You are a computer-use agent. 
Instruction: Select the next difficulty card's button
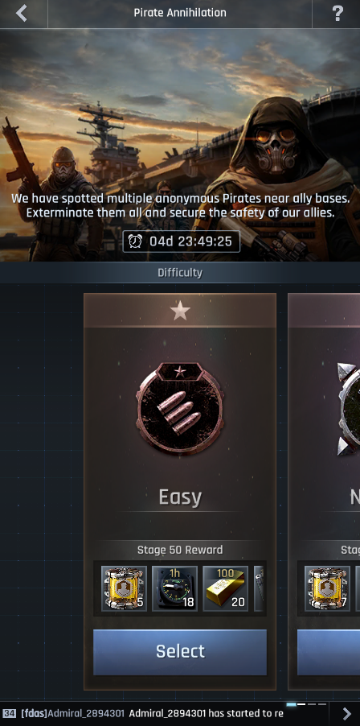click(x=329, y=652)
